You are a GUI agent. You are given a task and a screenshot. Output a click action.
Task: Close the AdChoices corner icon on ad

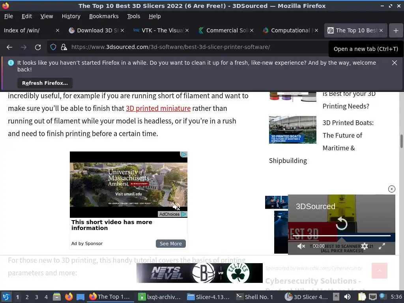click(x=183, y=154)
